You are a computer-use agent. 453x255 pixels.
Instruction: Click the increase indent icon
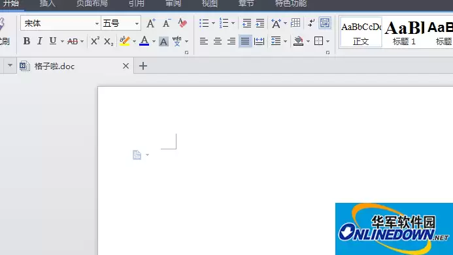(260, 23)
